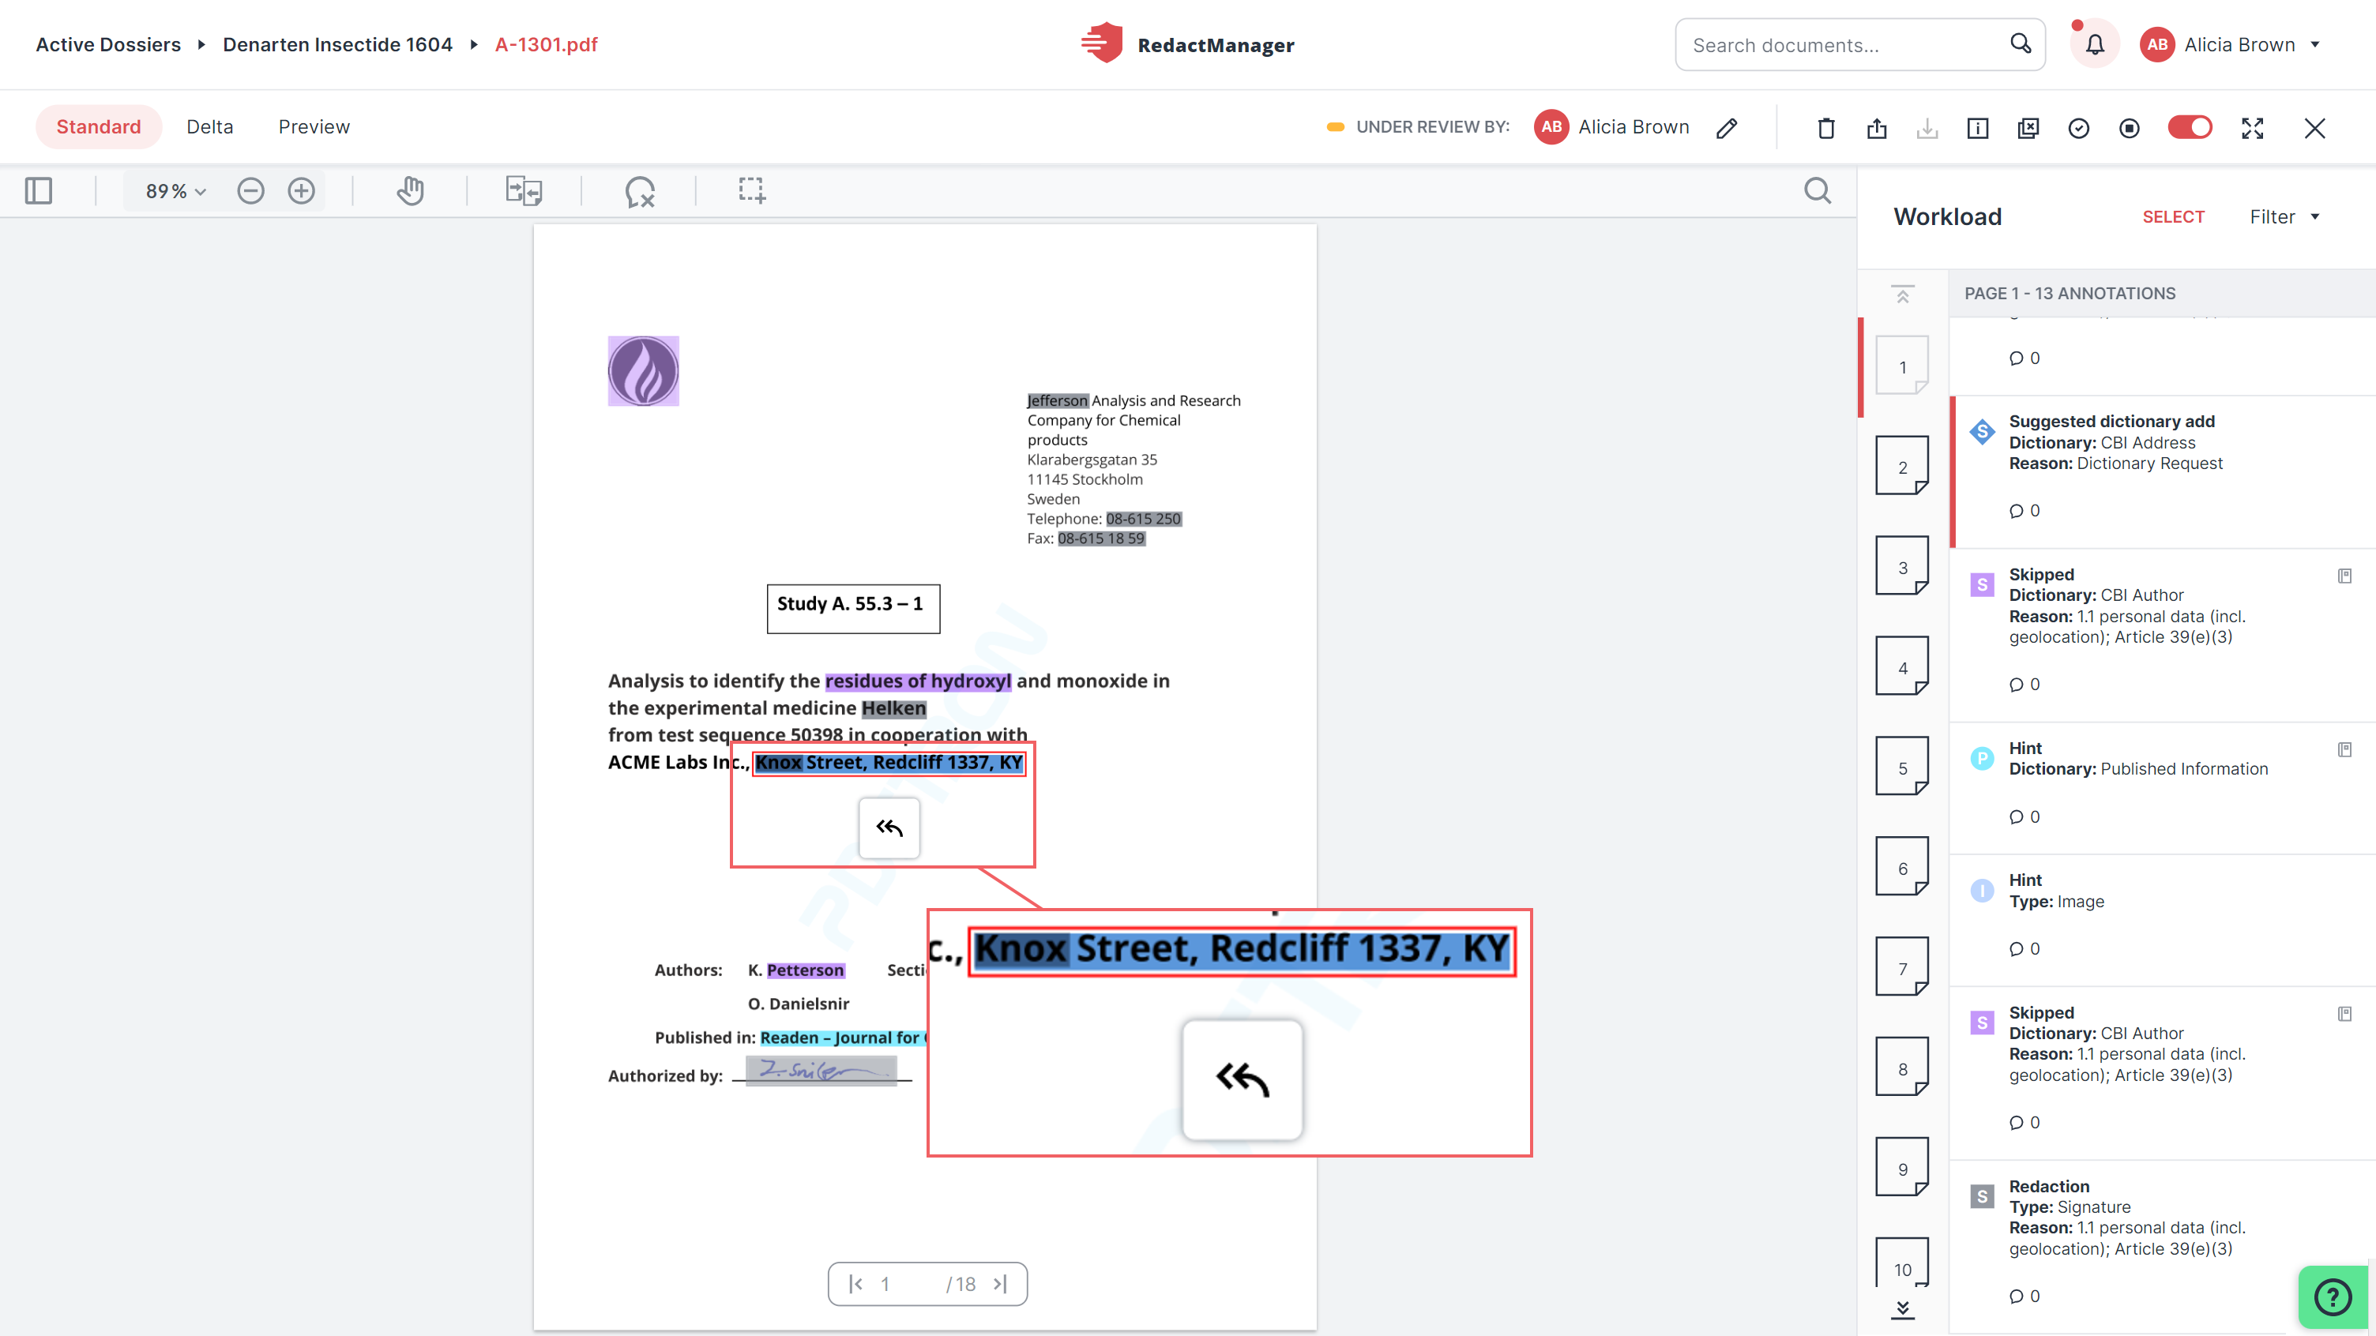
Task: Click the highlighted Petterson author name
Action: (805, 970)
